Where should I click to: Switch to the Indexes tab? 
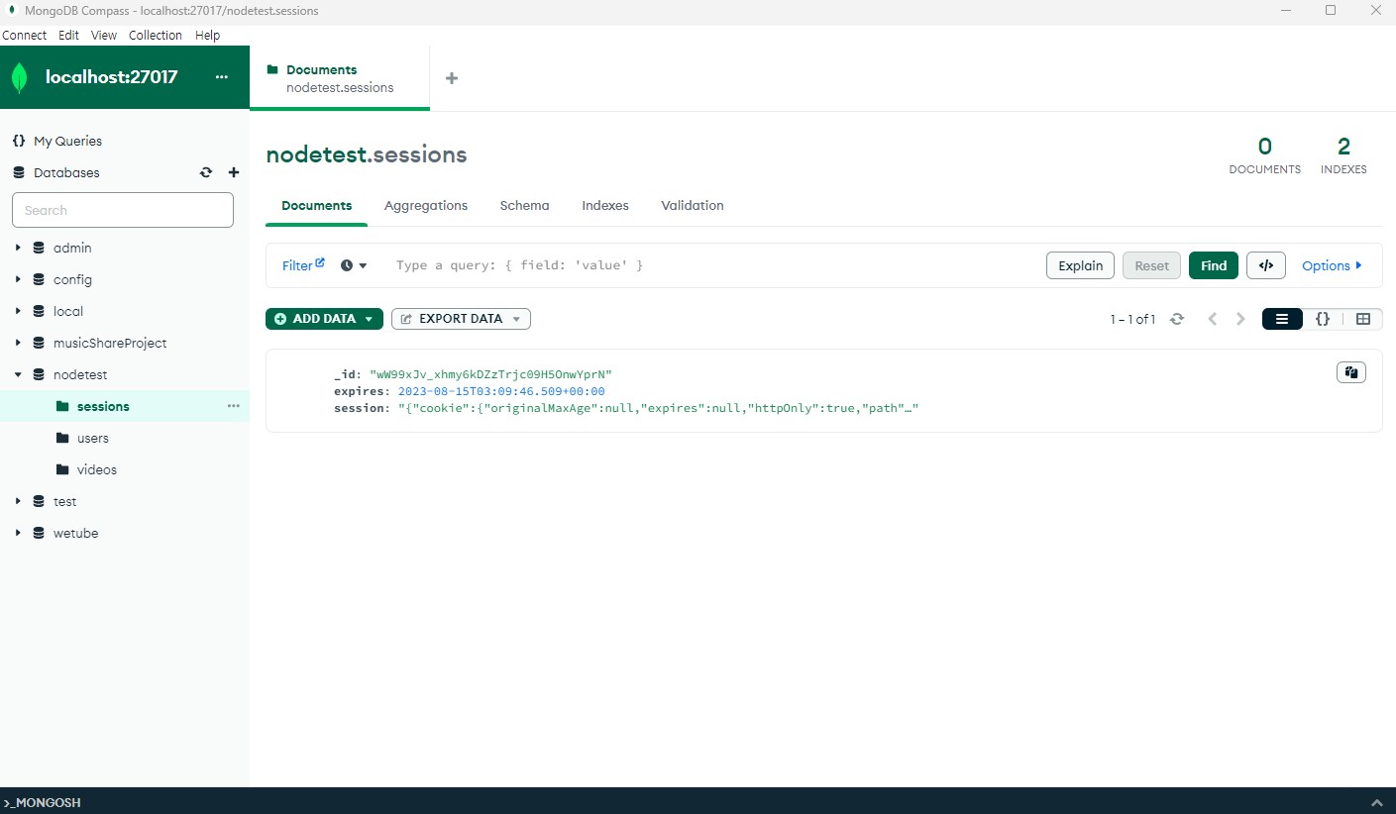coord(605,205)
